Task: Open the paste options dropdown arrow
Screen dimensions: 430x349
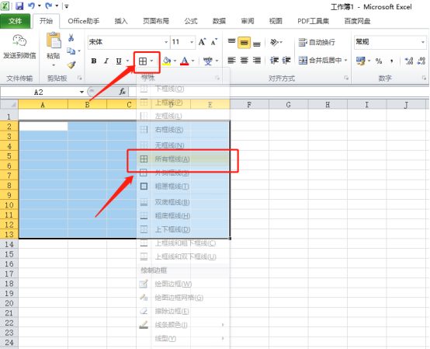Action: click(x=54, y=65)
